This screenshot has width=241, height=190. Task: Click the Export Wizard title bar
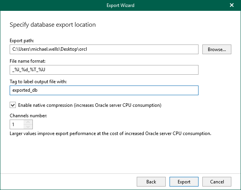pos(120,5)
